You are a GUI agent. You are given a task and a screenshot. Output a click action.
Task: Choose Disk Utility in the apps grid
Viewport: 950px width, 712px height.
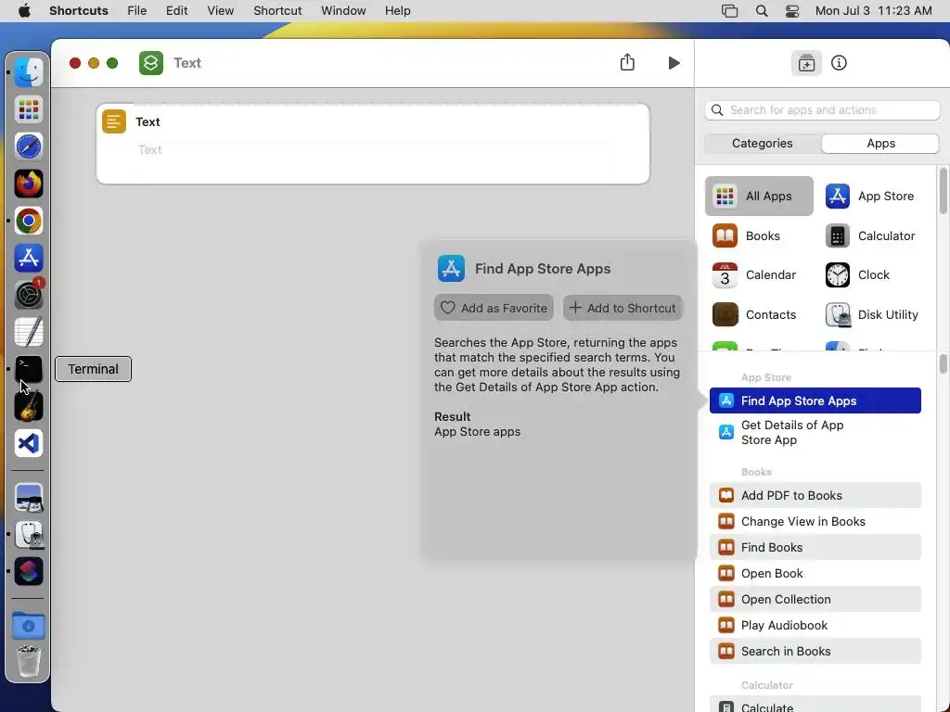871,315
